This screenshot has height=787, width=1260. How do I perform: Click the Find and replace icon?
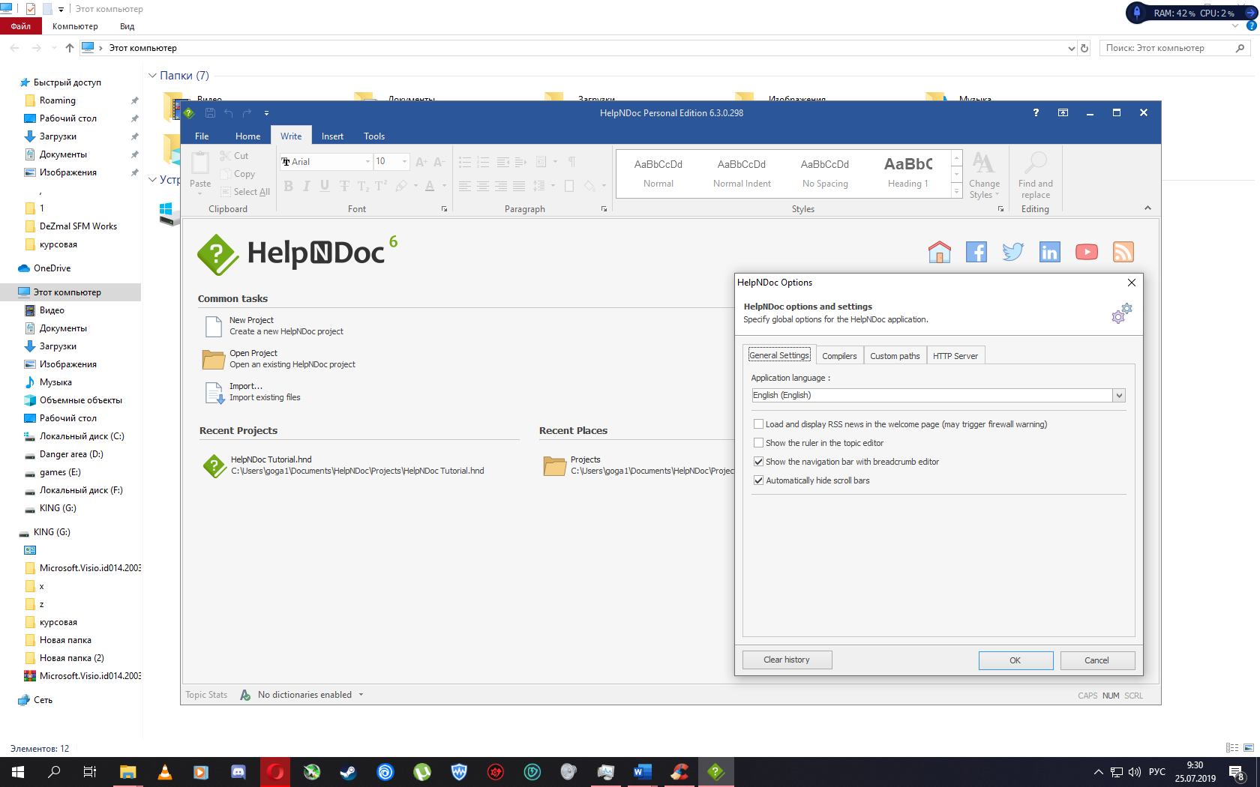(x=1035, y=163)
